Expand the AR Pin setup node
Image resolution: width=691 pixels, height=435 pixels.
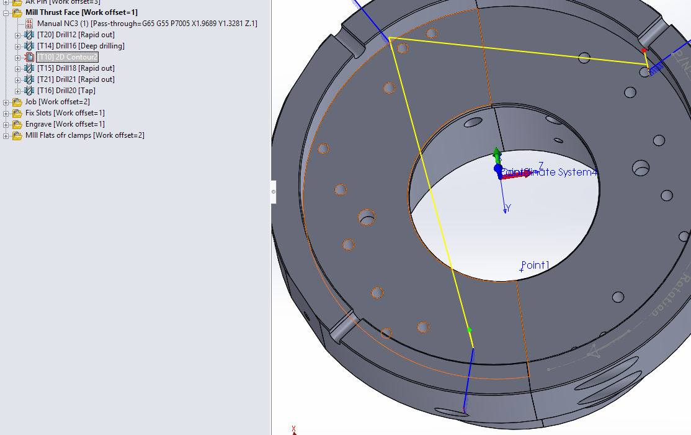coord(5,2)
